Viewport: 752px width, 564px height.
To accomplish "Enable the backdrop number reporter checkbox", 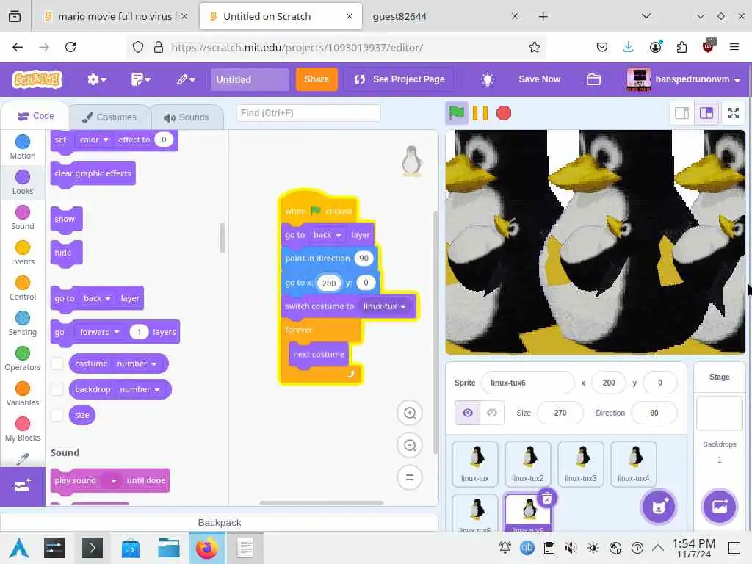I will [x=57, y=389].
